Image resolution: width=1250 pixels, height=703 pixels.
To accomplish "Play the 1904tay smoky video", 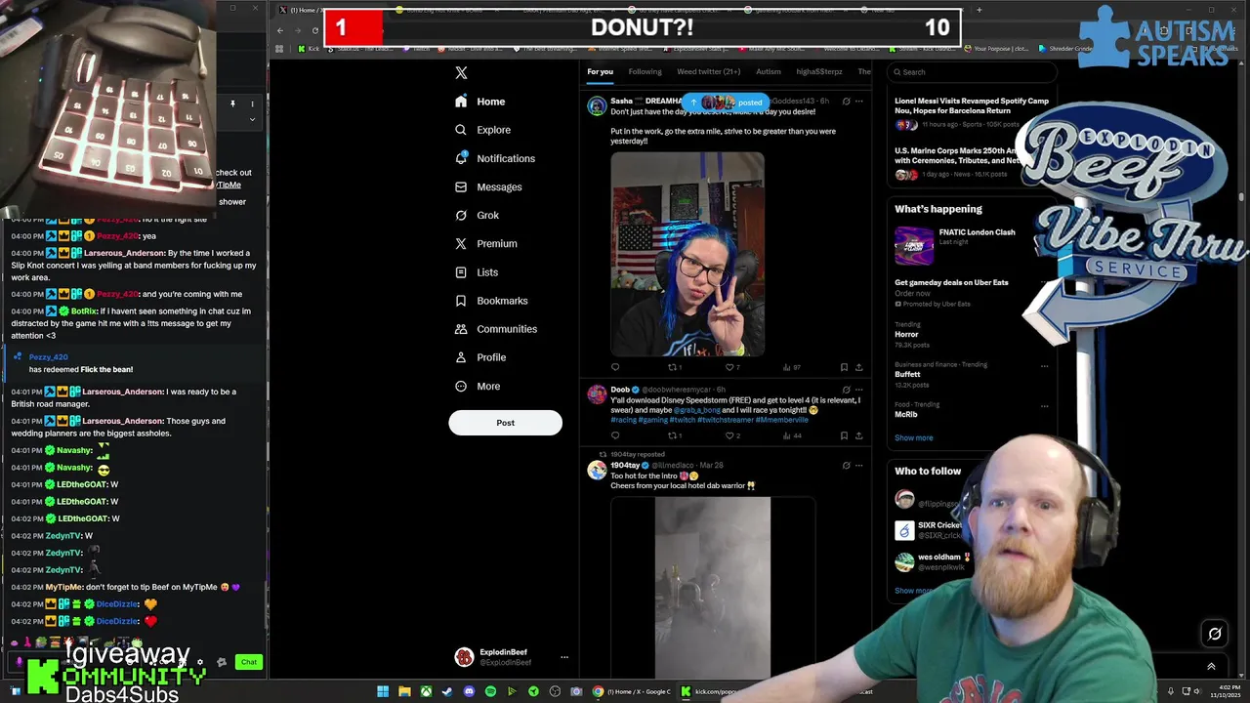I will pos(712,586).
